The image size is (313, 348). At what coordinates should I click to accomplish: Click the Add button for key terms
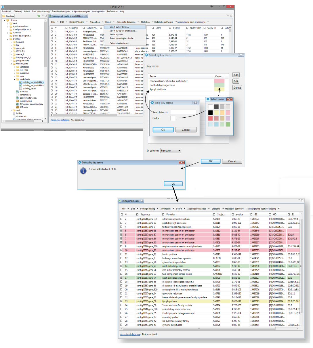click(x=236, y=75)
